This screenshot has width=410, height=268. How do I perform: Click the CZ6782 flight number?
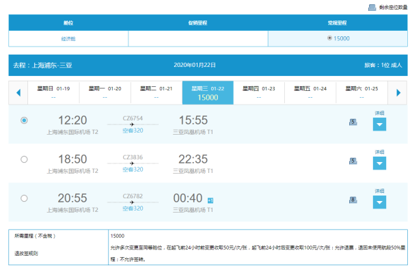133,196
